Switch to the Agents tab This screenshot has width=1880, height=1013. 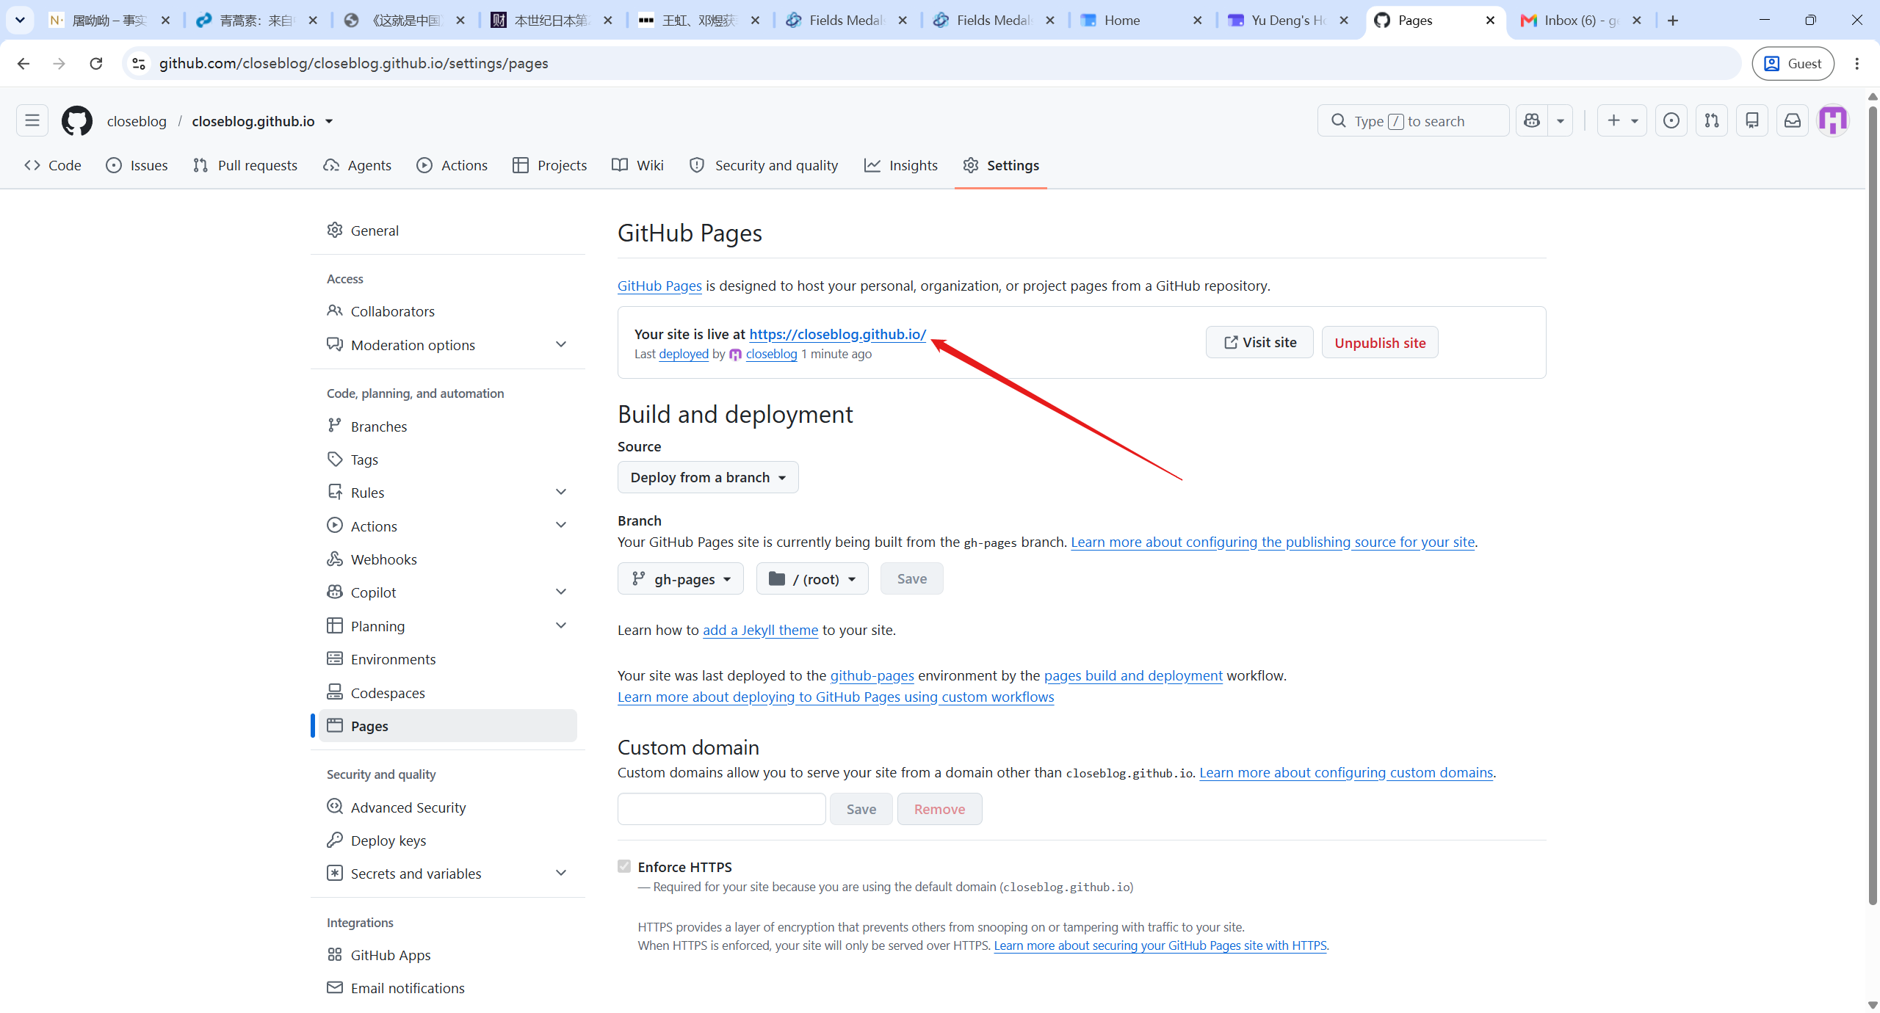[357, 165]
